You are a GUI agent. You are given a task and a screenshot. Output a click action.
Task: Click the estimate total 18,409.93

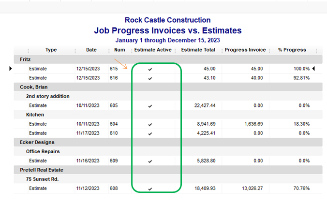pyautogui.click(x=205, y=188)
